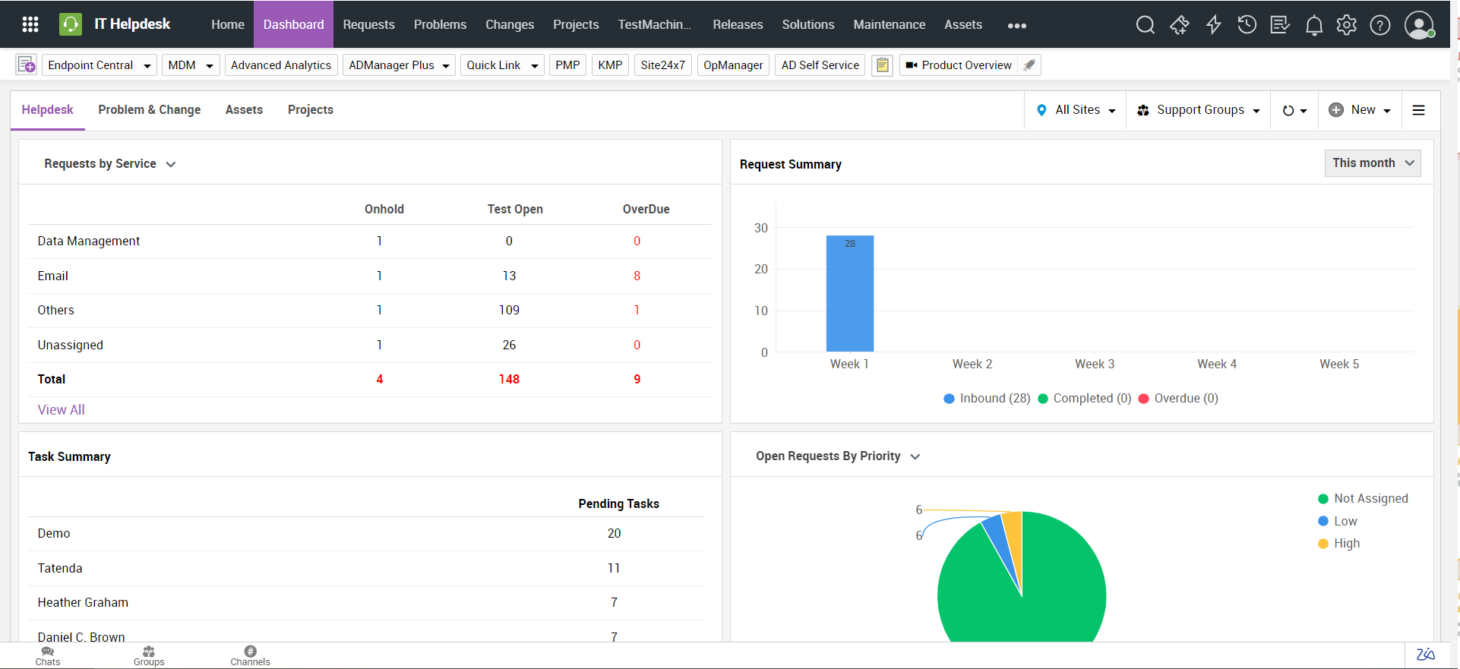Open the admin settings gear

click(1347, 25)
